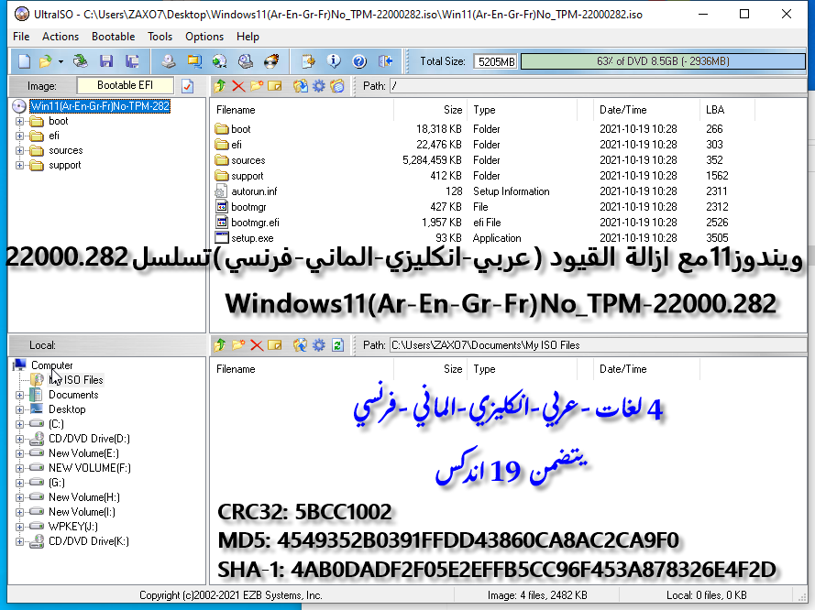The width and height of the screenshot is (815, 610).
Task: Click the Convert image toolbar icon
Action: (219, 61)
